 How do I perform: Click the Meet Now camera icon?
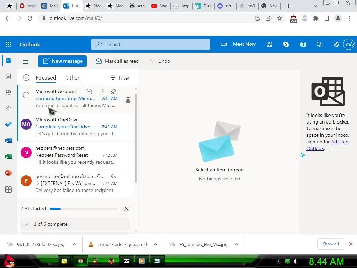(x=224, y=44)
